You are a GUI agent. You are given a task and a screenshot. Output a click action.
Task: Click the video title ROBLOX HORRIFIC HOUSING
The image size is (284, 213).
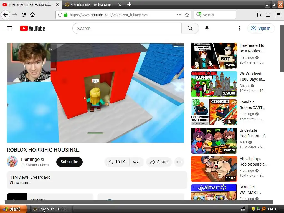click(44, 150)
